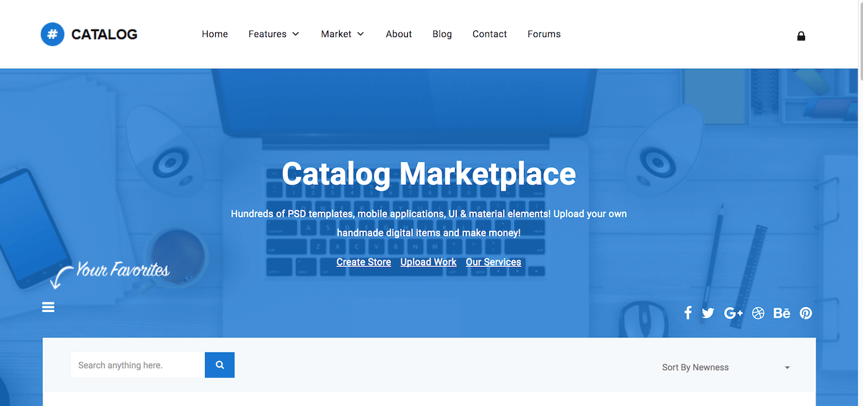Click the Google Plus icon
The width and height of the screenshot is (863, 406).
click(733, 313)
